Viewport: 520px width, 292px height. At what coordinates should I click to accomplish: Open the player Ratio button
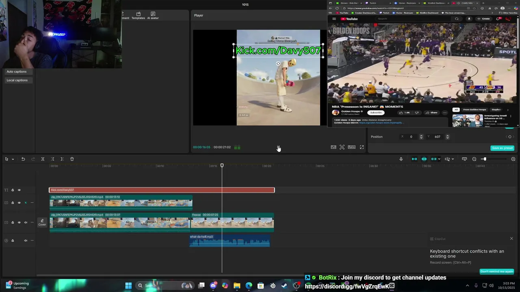(x=352, y=147)
